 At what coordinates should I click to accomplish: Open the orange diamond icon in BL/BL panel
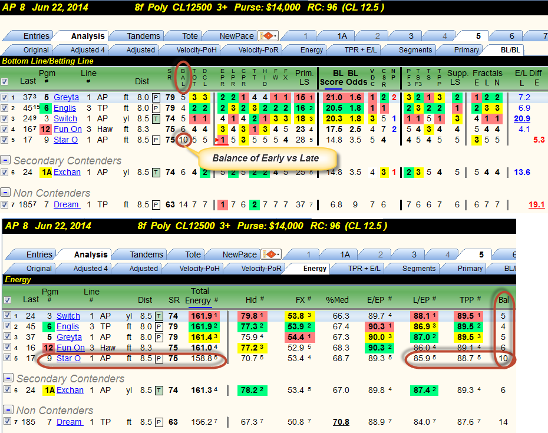pyautogui.click(x=268, y=36)
